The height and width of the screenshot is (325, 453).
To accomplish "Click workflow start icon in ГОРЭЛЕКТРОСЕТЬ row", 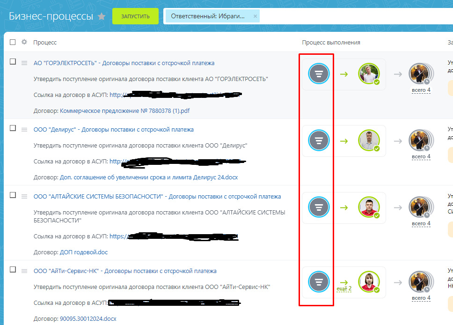I will (x=319, y=74).
